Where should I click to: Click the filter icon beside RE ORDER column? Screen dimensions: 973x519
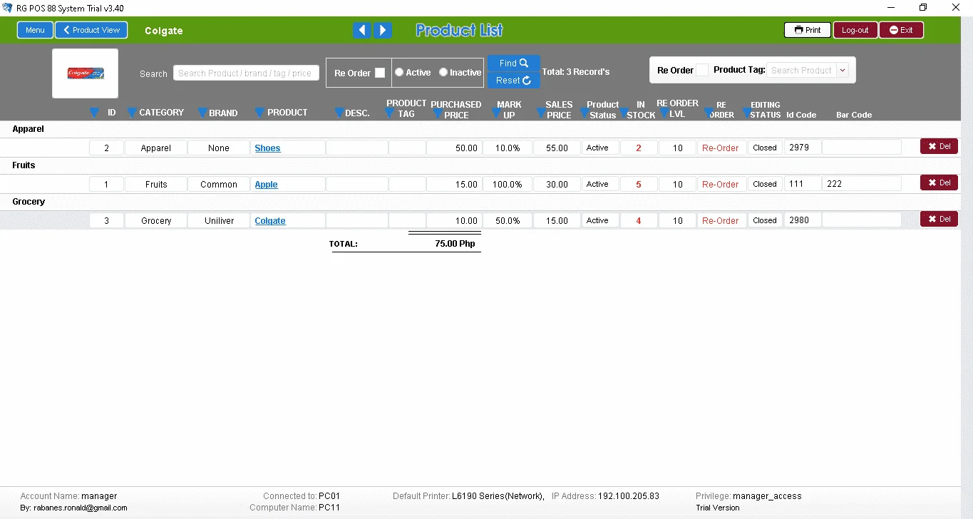(x=709, y=113)
